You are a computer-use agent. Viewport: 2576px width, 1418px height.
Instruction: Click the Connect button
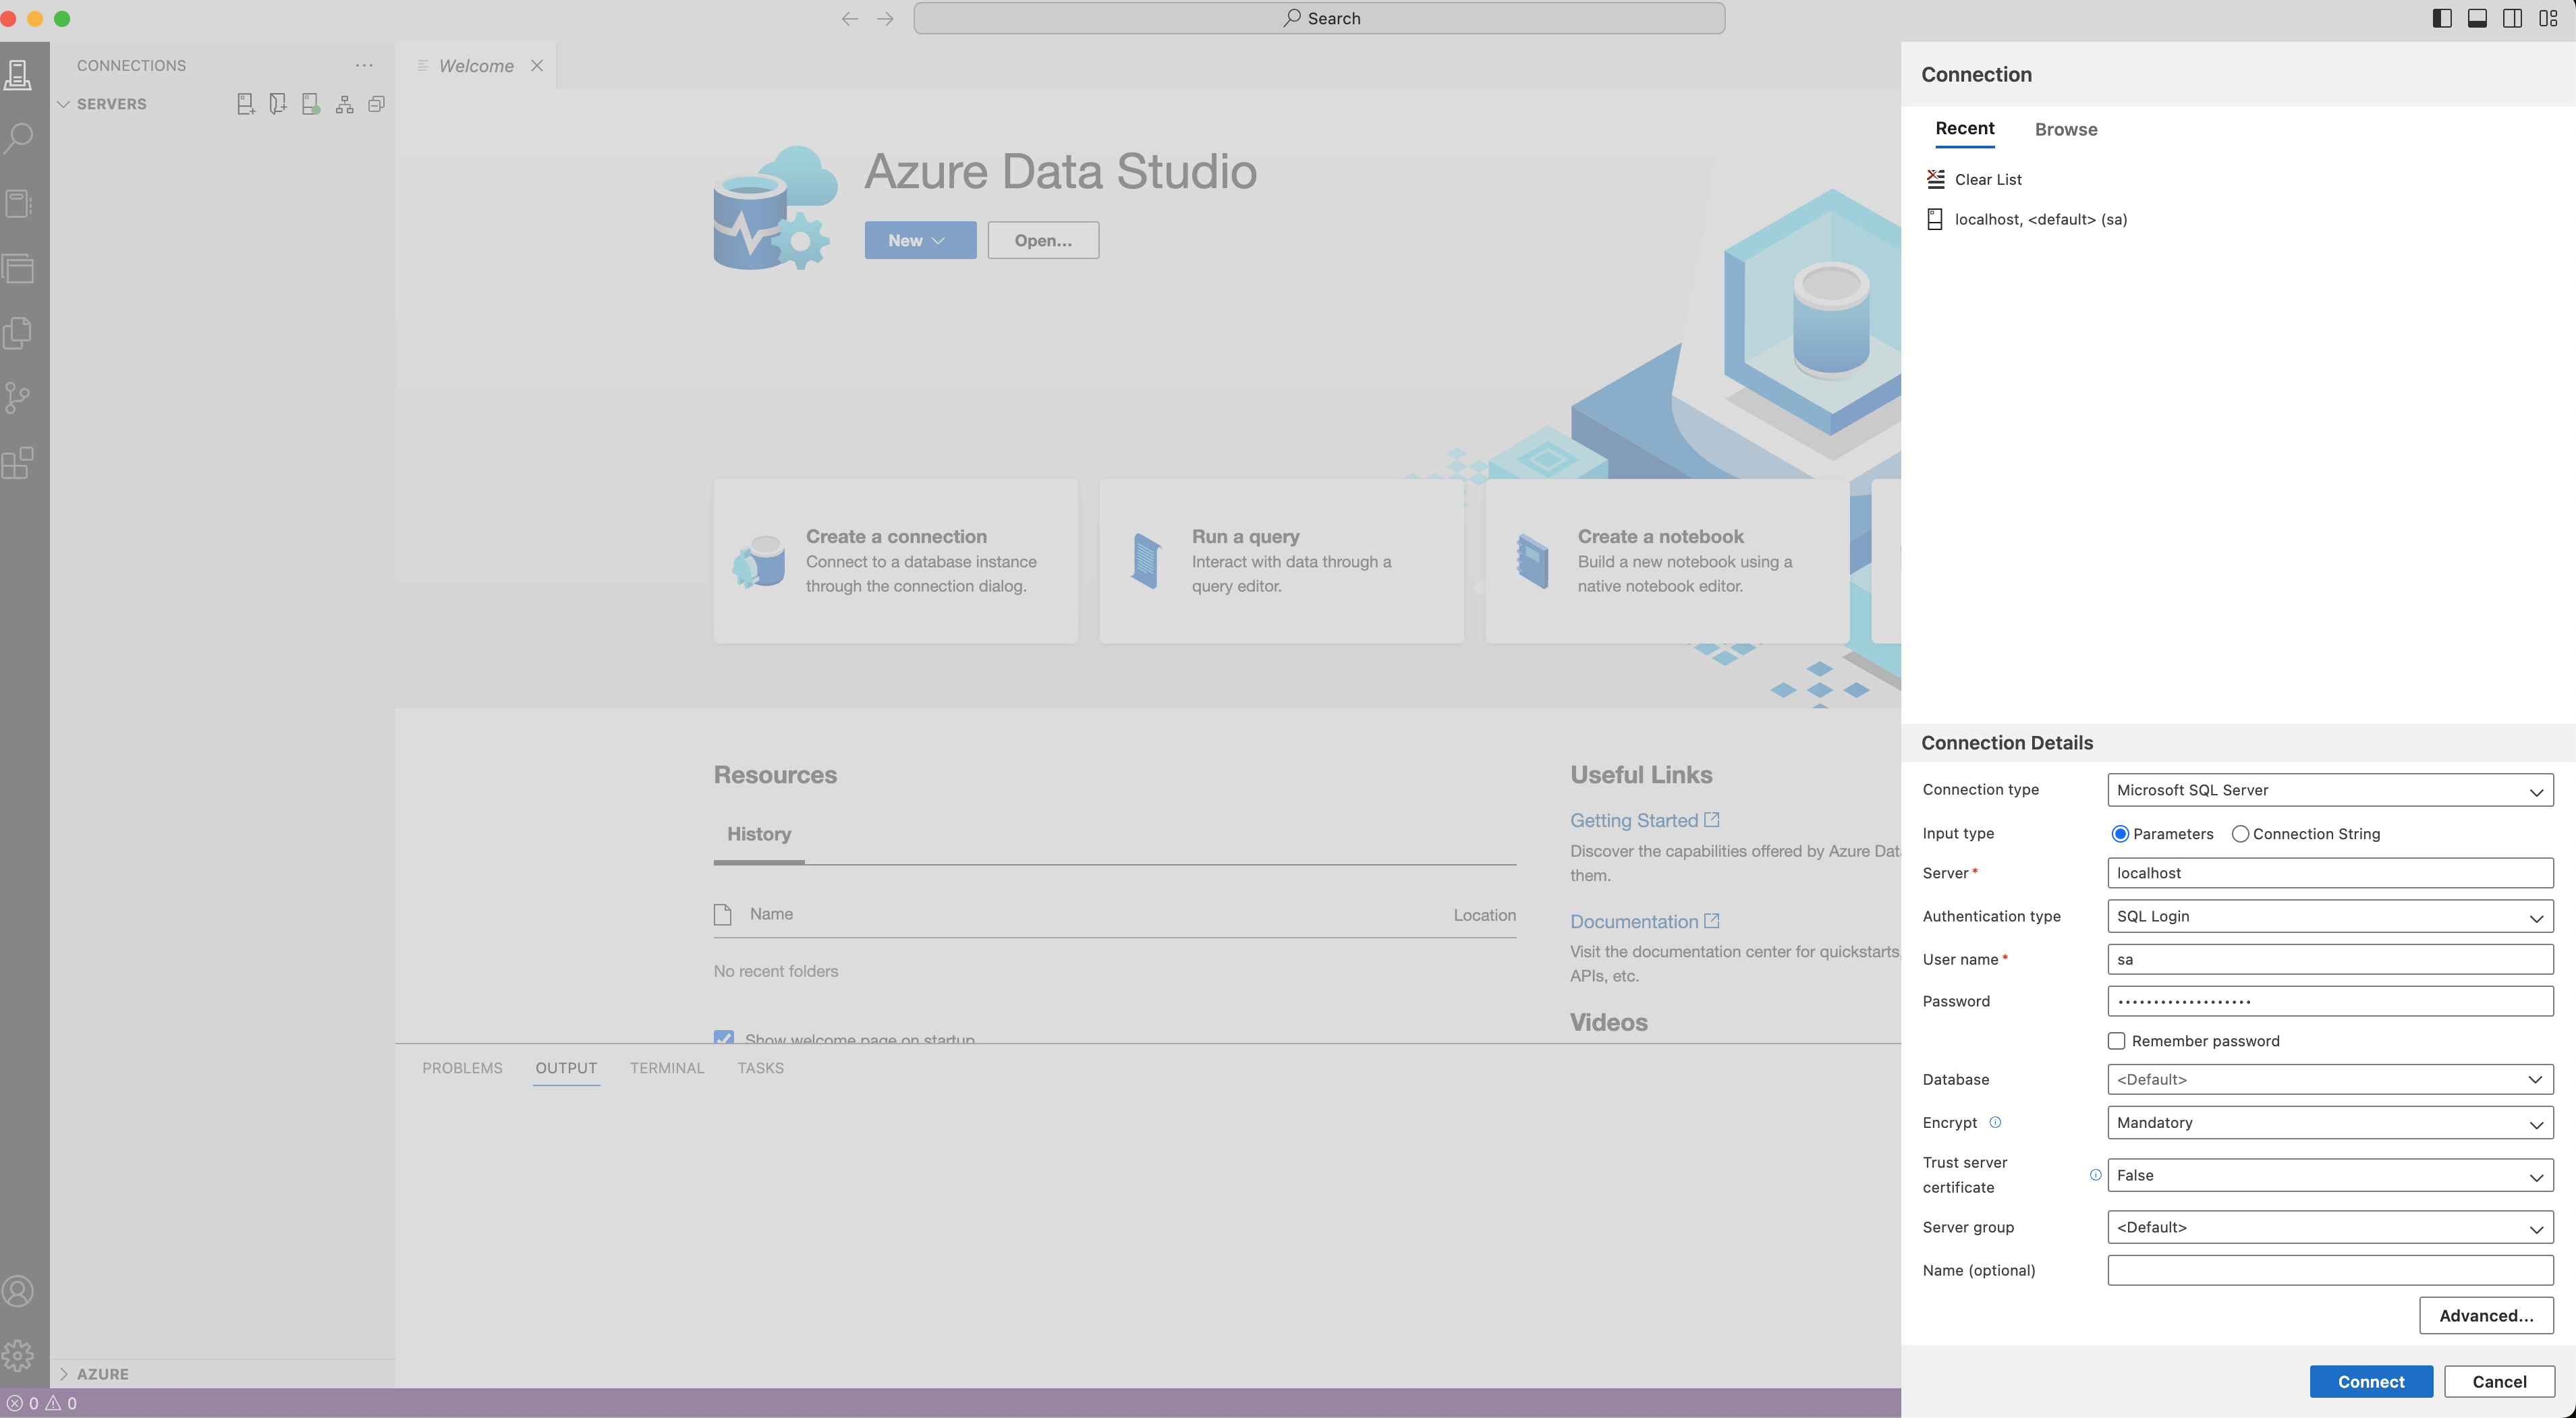click(2370, 1381)
